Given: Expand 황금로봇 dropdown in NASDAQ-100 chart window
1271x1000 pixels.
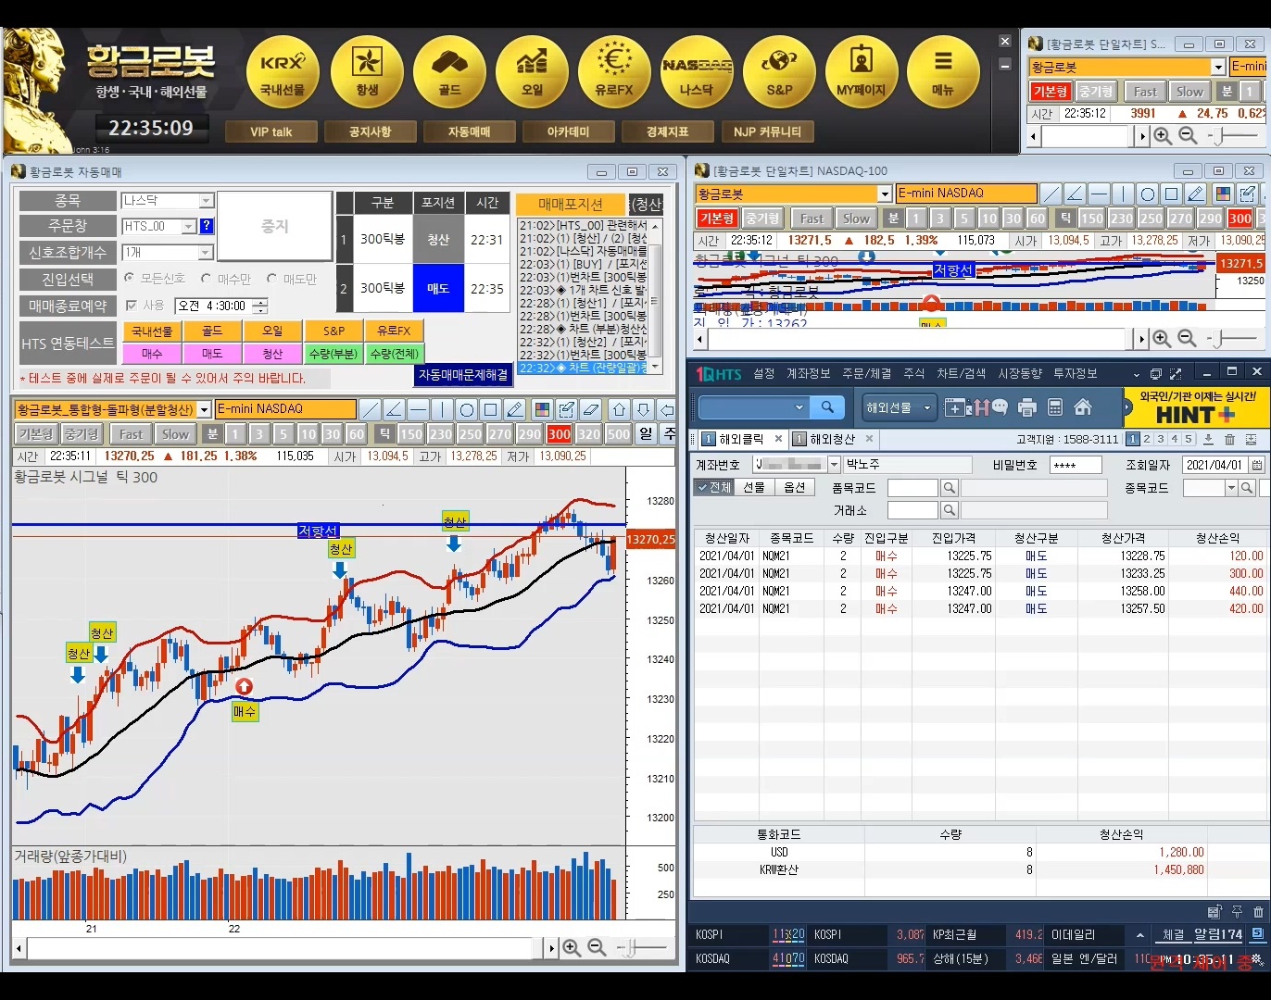Looking at the screenshot, I should pyautogui.click(x=885, y=194).
